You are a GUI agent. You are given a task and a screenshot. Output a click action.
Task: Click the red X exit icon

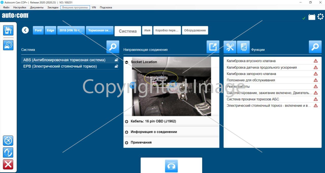pos(8,165)
